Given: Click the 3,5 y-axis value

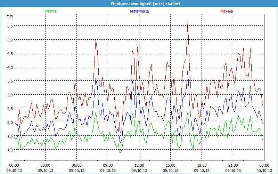Looking at the screenshot, I should point(10,81).
